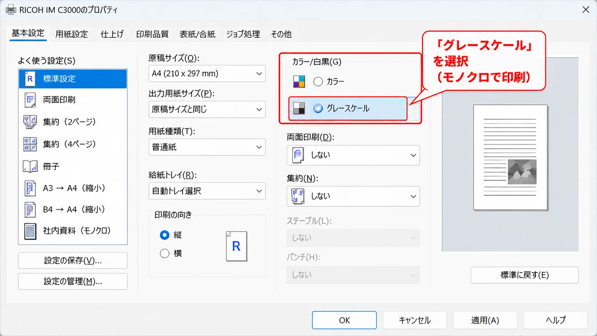The height and width of the screenshot is (336, 597).
Task: Click the キャンセル button
Action: [415, 320]
